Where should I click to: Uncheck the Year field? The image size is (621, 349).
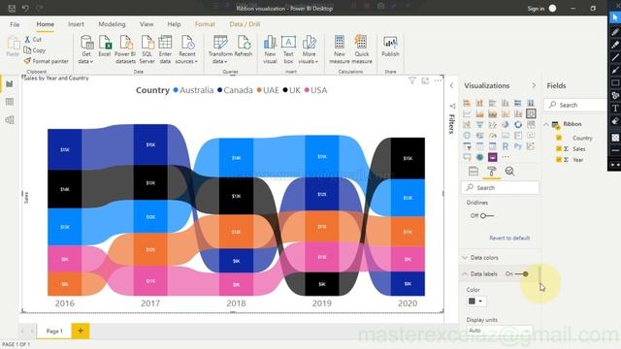click(x=559, y=159)
